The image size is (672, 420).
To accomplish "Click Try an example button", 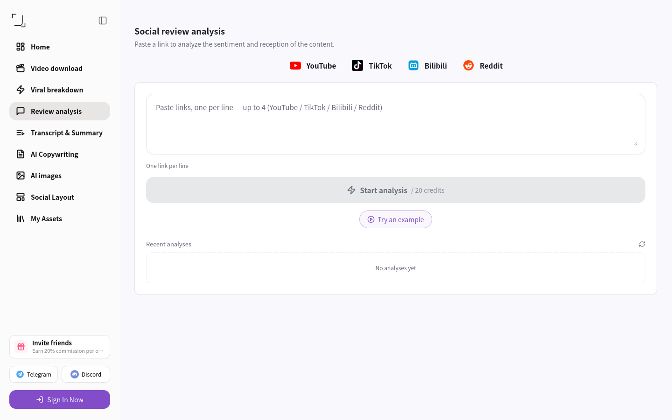I will [x=396, y=219].
